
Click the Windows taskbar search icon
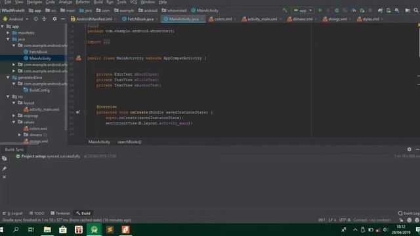(x=16, y=229)
